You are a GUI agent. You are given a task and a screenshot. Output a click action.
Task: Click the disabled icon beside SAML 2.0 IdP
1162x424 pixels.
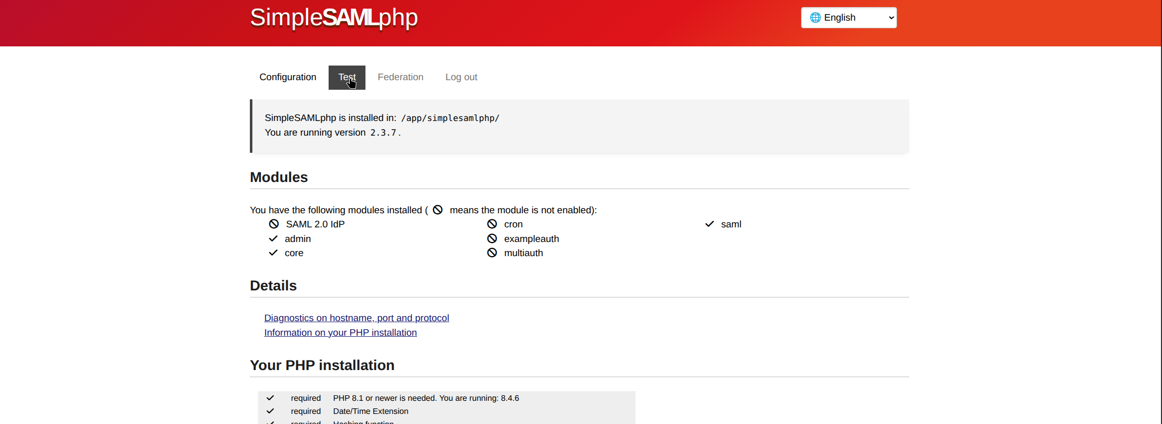point(274,224)
